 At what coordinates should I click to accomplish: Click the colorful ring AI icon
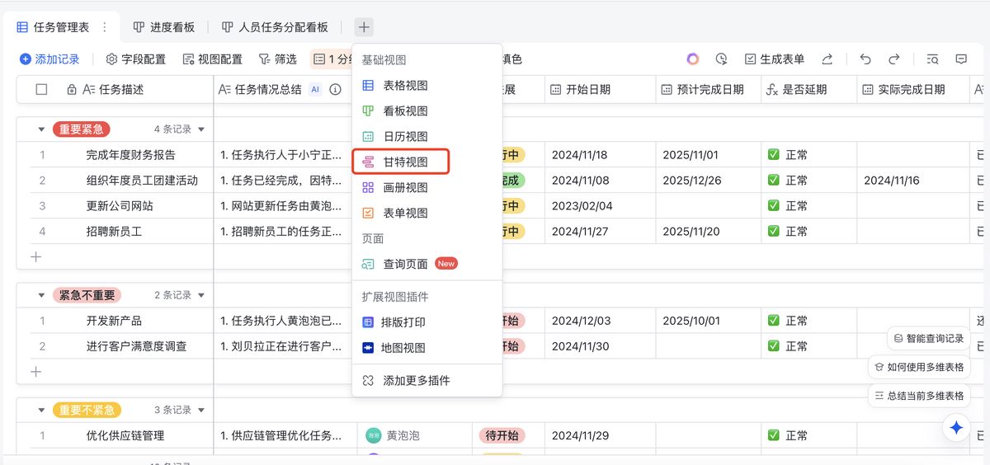(x=693, y=59)
